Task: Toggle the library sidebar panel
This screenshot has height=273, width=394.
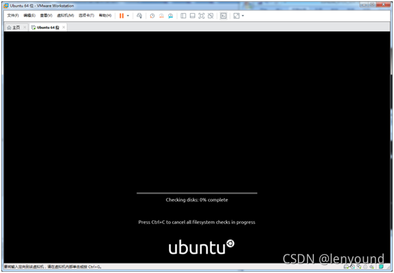Action: click(x=183, y=16)
